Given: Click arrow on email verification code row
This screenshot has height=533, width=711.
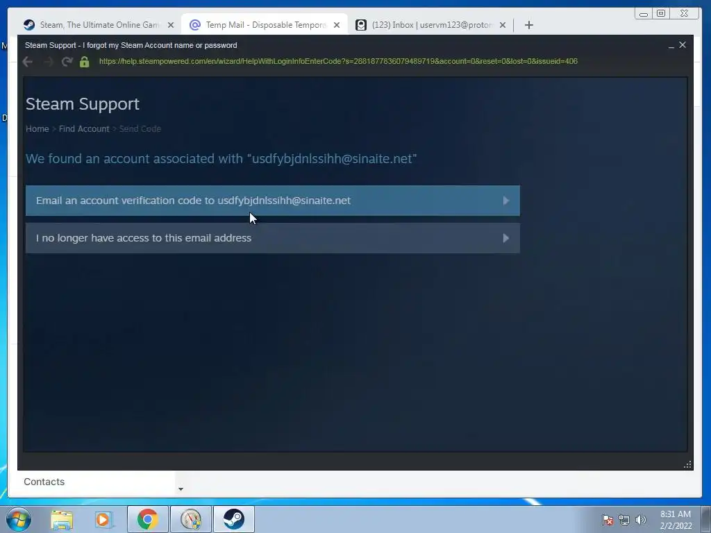Looking at the screenshot, I should point(506,201).
